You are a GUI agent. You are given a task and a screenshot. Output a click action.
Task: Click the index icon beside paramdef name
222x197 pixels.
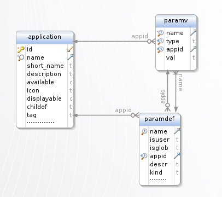[144, 131]
